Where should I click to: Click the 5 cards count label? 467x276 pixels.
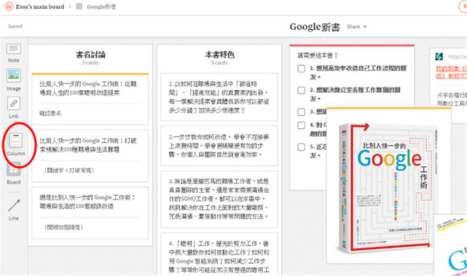(x=219, y=62)
